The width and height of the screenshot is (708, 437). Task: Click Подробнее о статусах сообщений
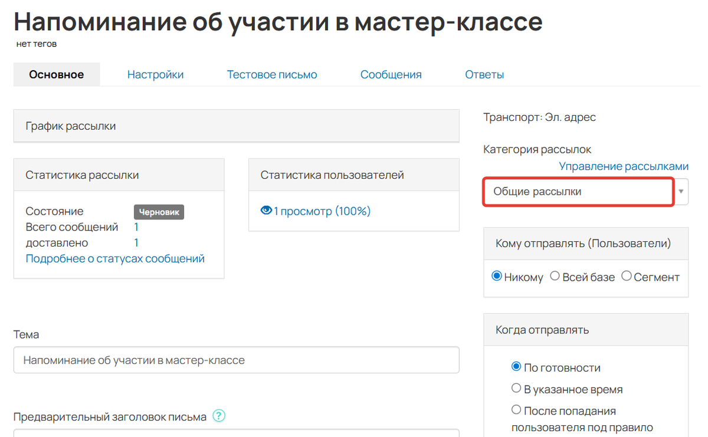(115, 258)
